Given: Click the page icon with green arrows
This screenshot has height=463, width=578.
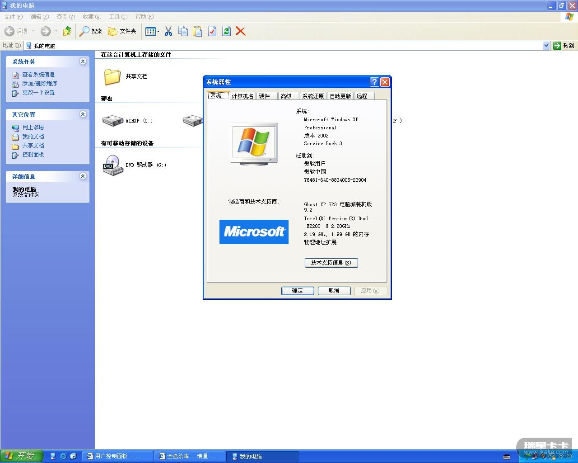Looking at the screenshot, I should [x=226, y=31].
